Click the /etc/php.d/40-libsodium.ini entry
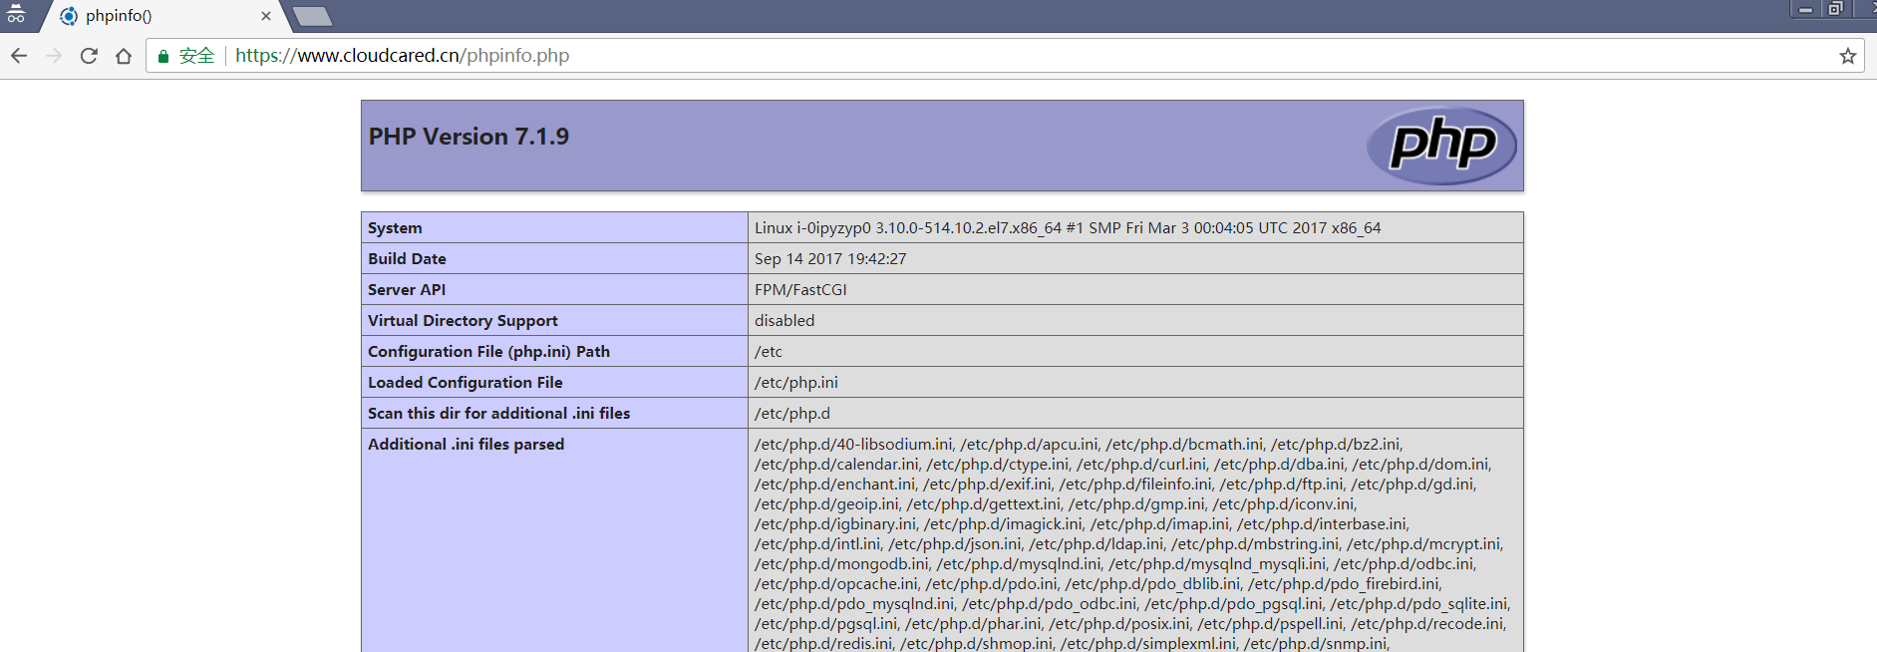1877x652 pixels. coord(854,445)
